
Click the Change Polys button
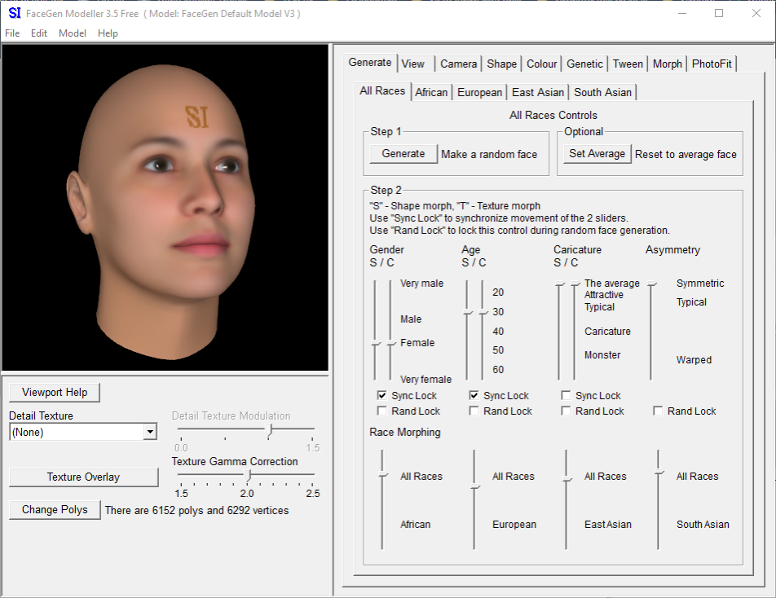pos(55,510)
